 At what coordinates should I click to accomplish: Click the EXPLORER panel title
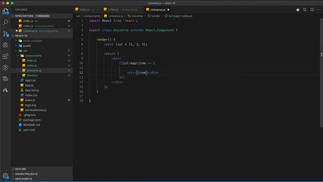pos(21,10)
